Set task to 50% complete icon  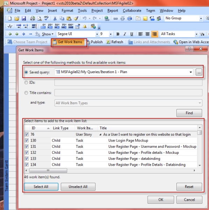[x=57, y=26]
